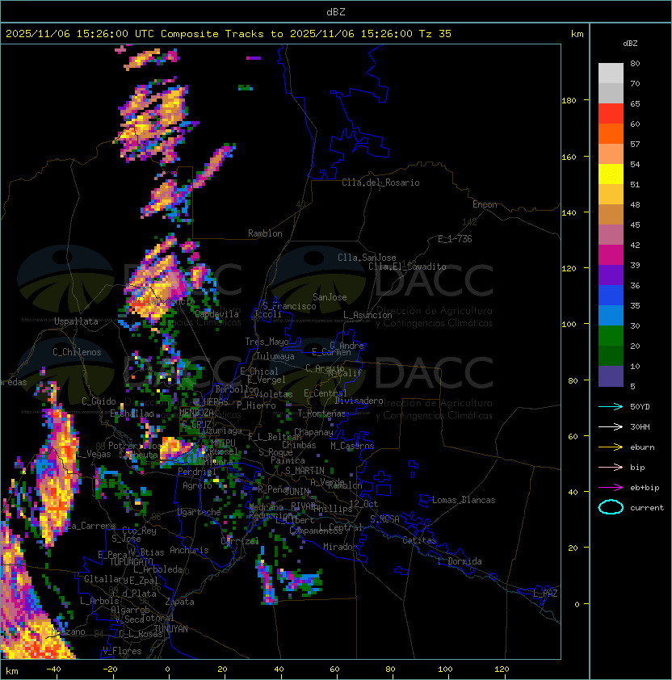Image resolution: width=672 pixels, height=680 pixels.
Task: Click the 'Divisadero' map label
Action: 359,401
